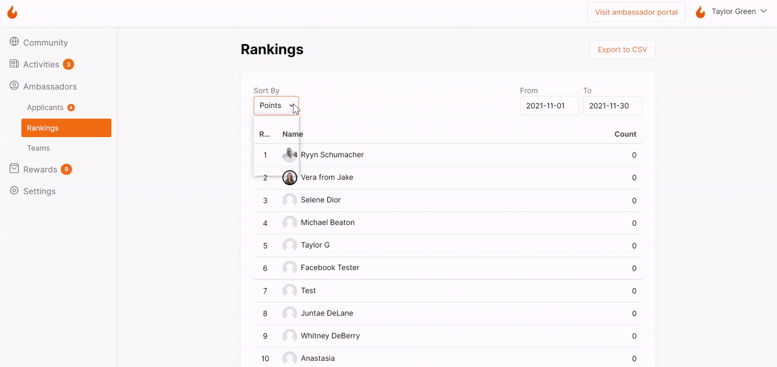Click the name Test in row 7
Screen dimensions: 777x367
(308, 291)
